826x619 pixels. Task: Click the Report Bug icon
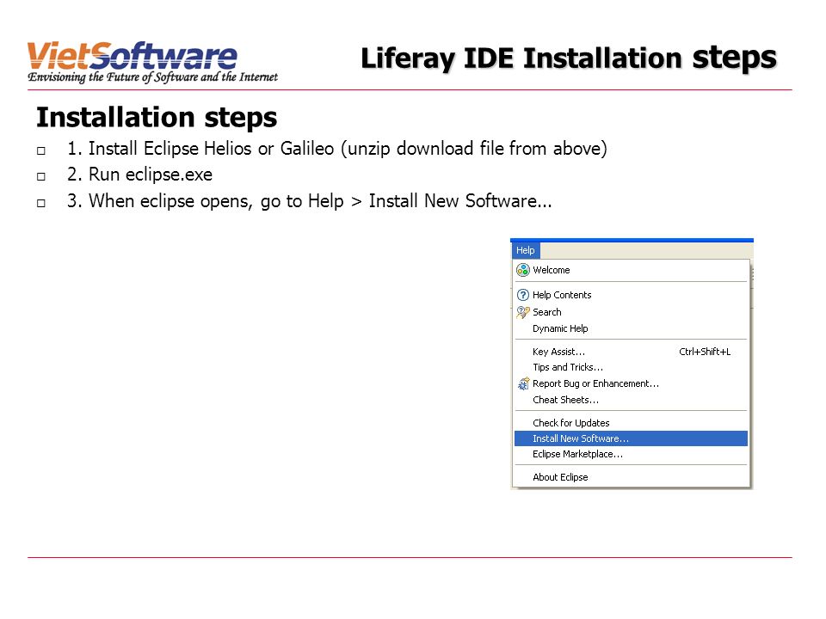(x=522, y=383)
